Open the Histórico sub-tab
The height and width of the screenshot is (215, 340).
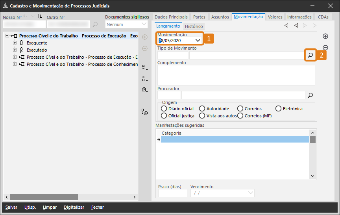pos(194,26)
